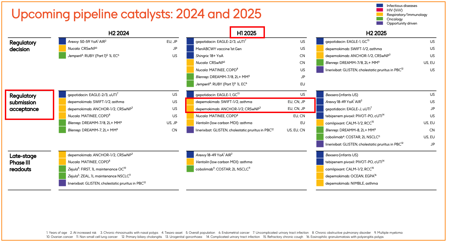Click 'cobolimab: COSTAR' in H1 2025 readouts

coord(223,169)
